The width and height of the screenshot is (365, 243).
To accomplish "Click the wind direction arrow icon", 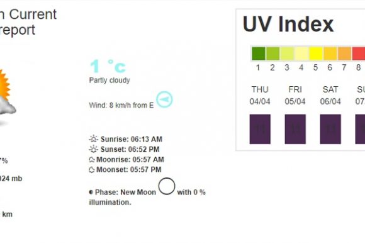I will (x=164, y=99).
